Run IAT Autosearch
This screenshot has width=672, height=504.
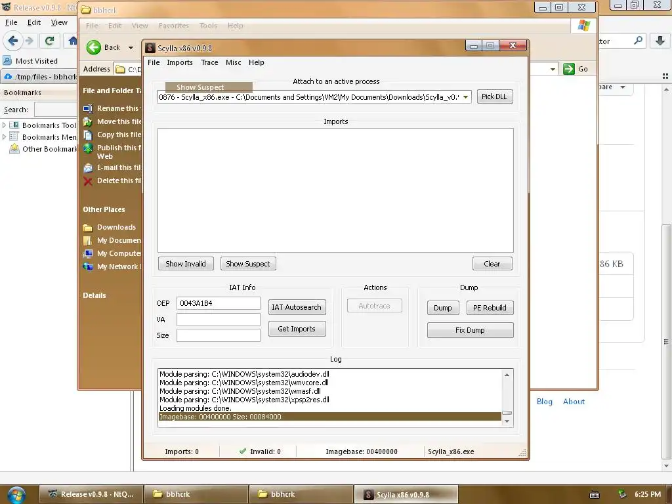pyautogui.click(x=297, y=307)
